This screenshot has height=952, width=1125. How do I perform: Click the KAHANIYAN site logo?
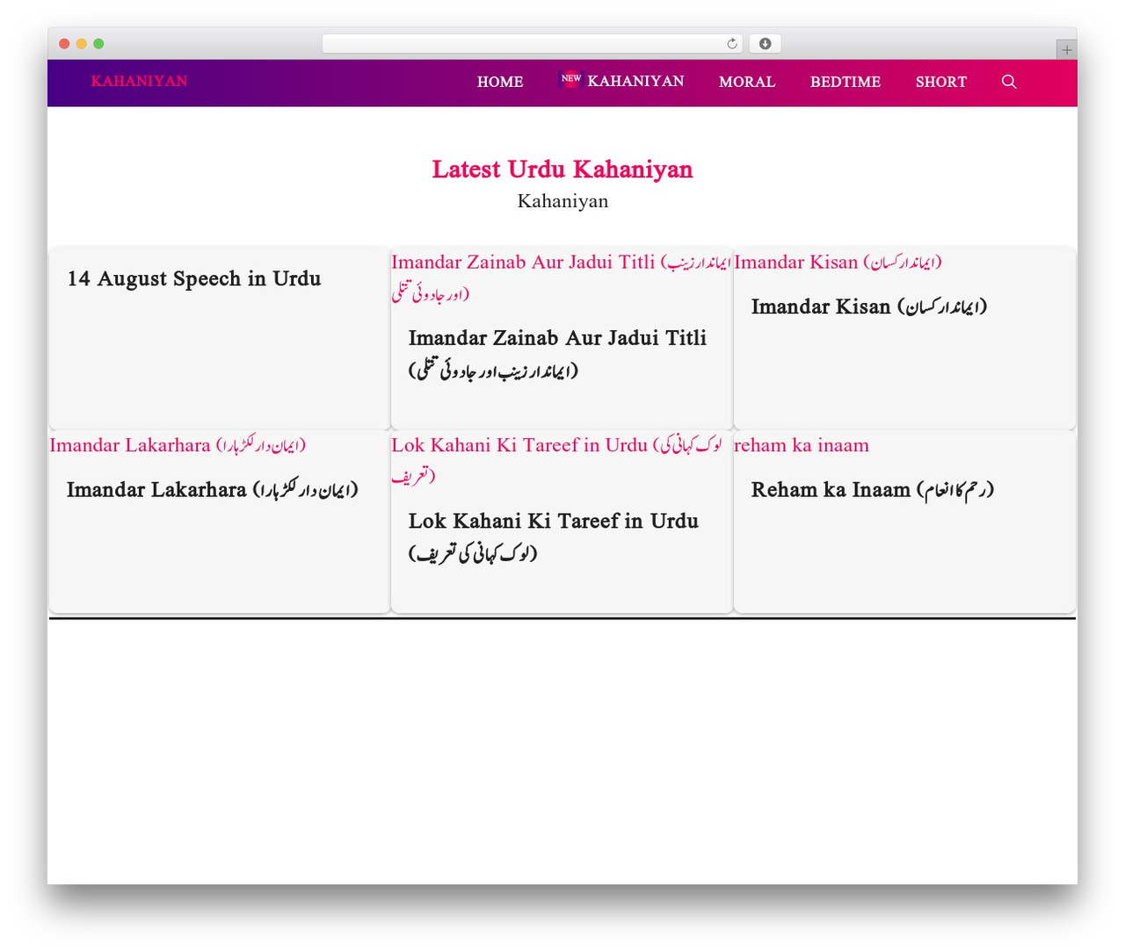[x=139, y=81]
